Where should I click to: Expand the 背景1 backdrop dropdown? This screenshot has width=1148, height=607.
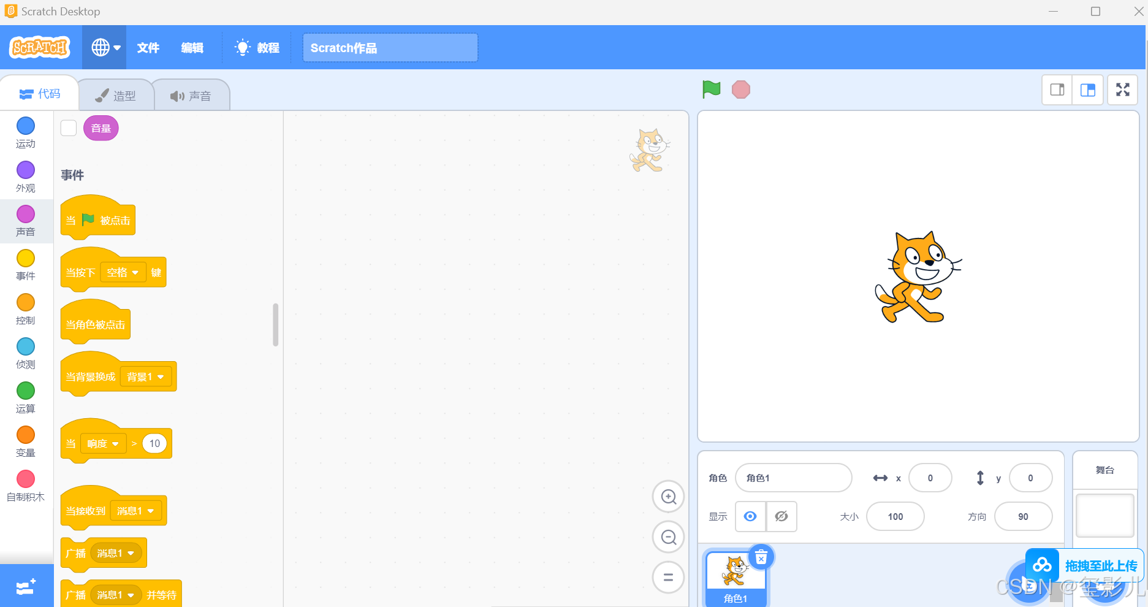146,376
